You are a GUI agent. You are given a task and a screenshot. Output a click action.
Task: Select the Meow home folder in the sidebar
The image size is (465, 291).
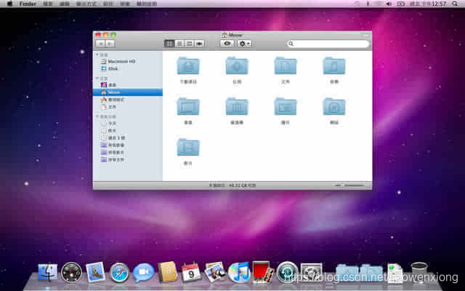point(128,92)
